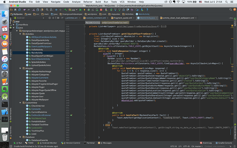The image size is (237, 148).
Task: Click the Copy toolbar icon
Action: click(38, 10)
